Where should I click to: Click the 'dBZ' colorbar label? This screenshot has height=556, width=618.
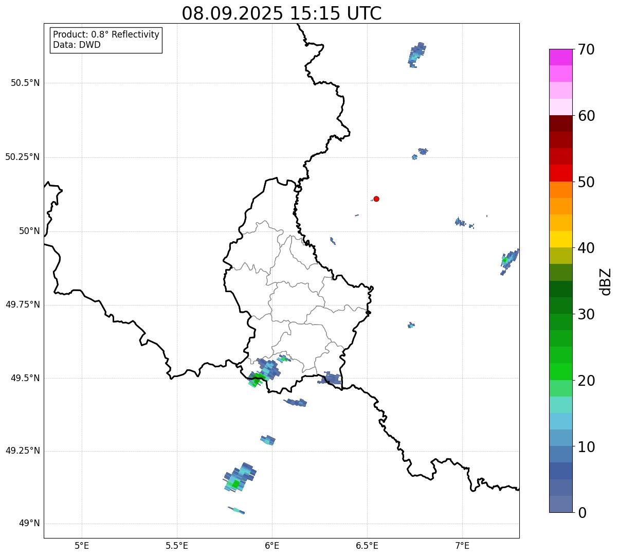pyautogui.click(x=606, y=281)
